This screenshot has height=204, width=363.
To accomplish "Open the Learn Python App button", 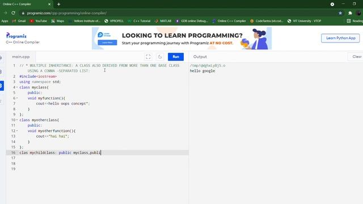I will coord(340,38).
